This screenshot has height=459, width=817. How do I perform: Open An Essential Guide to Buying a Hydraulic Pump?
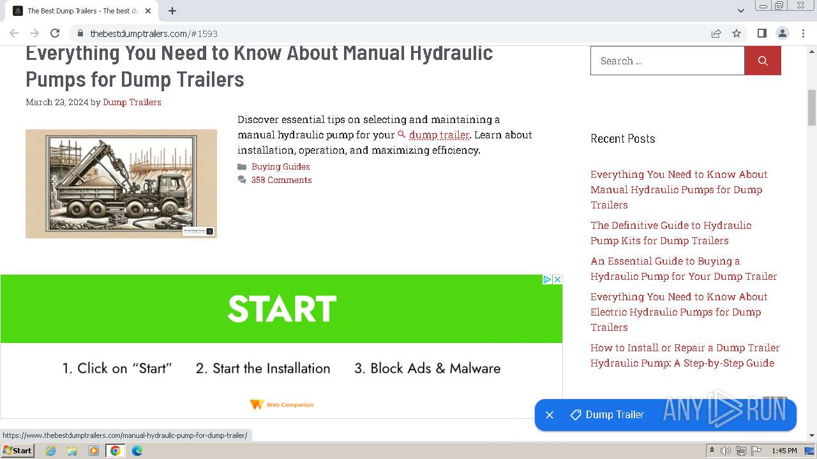point(684,268)
